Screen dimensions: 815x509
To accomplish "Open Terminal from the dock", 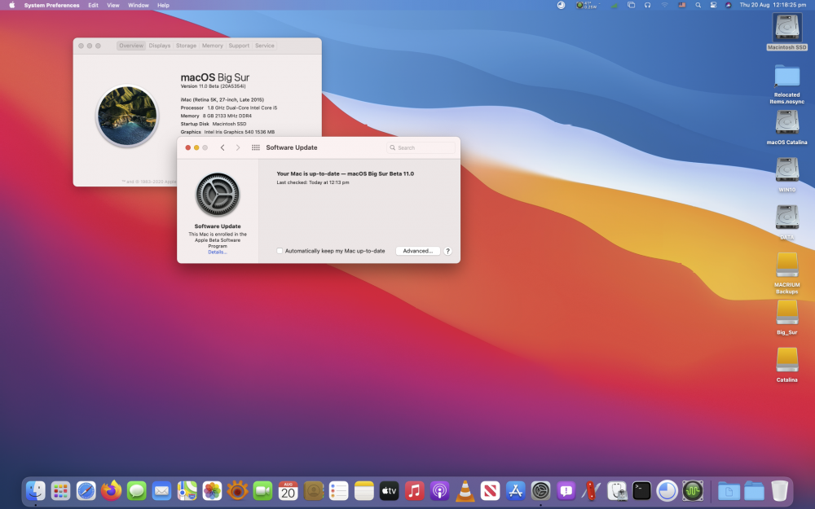I will 642,490.
